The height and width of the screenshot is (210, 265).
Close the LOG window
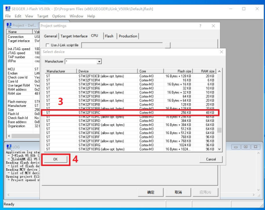[x=256, y=147]
